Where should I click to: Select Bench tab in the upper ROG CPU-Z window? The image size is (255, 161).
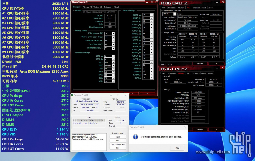pos(204,8)
